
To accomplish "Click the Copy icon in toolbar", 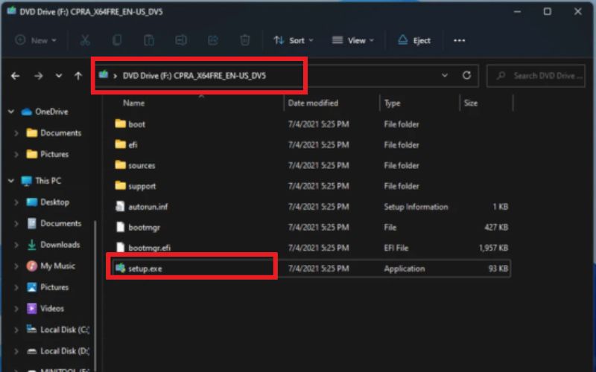I will 117,40.
